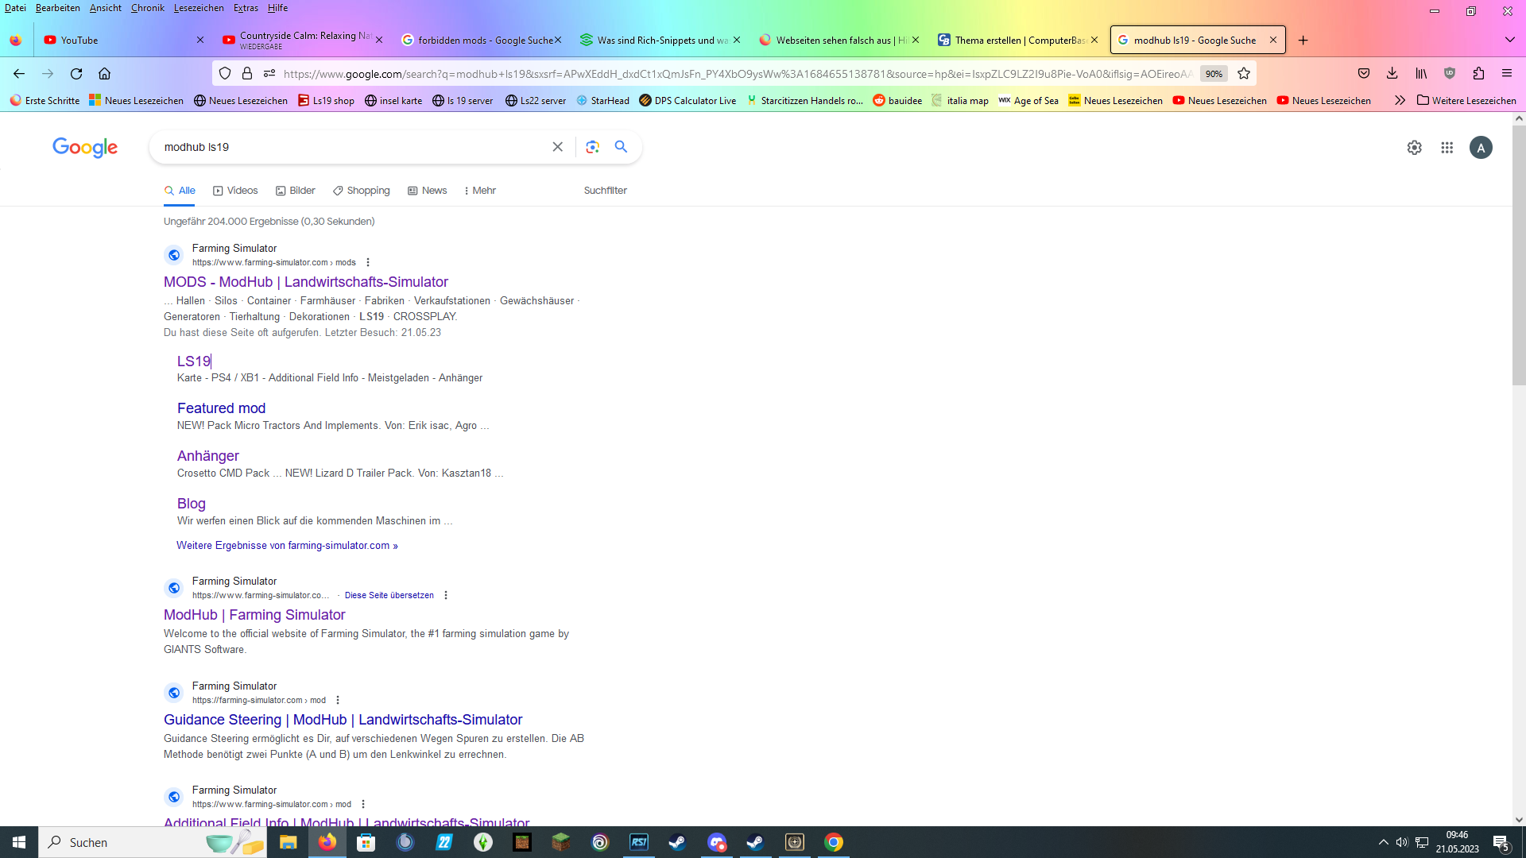This screenshot has width=1526, height=858.
Task: Toggle the system volume in the tray
Action: [x=1401, y=842]
